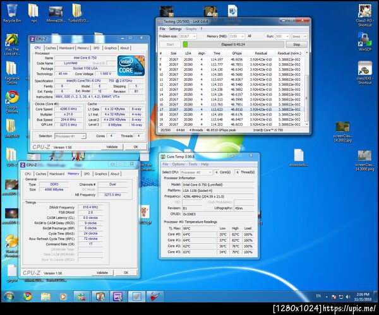This screenshot has width=379, height=315.
Task: Launch Windows Media Player from taskbar
Action: tap(63, 297)
